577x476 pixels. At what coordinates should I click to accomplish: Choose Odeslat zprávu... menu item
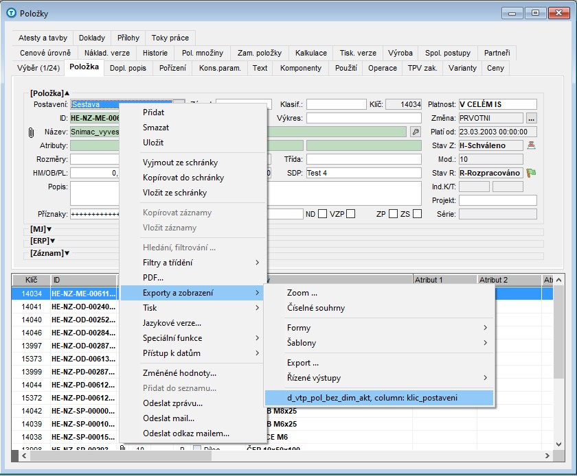click(193, 403)
